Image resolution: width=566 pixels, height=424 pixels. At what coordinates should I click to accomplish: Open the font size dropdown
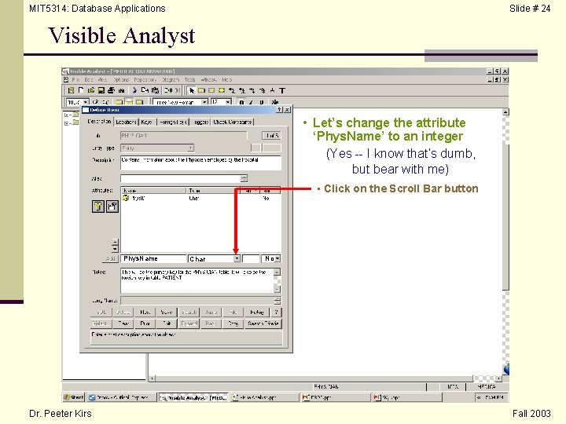point(228,102)
